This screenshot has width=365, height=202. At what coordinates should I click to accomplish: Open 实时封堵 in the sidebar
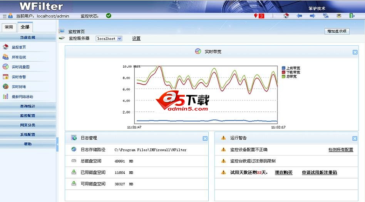click(19, 87)
